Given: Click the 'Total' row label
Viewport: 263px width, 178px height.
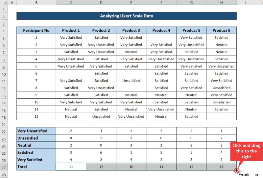Looking at the screenshot, I should click(36, 167).
